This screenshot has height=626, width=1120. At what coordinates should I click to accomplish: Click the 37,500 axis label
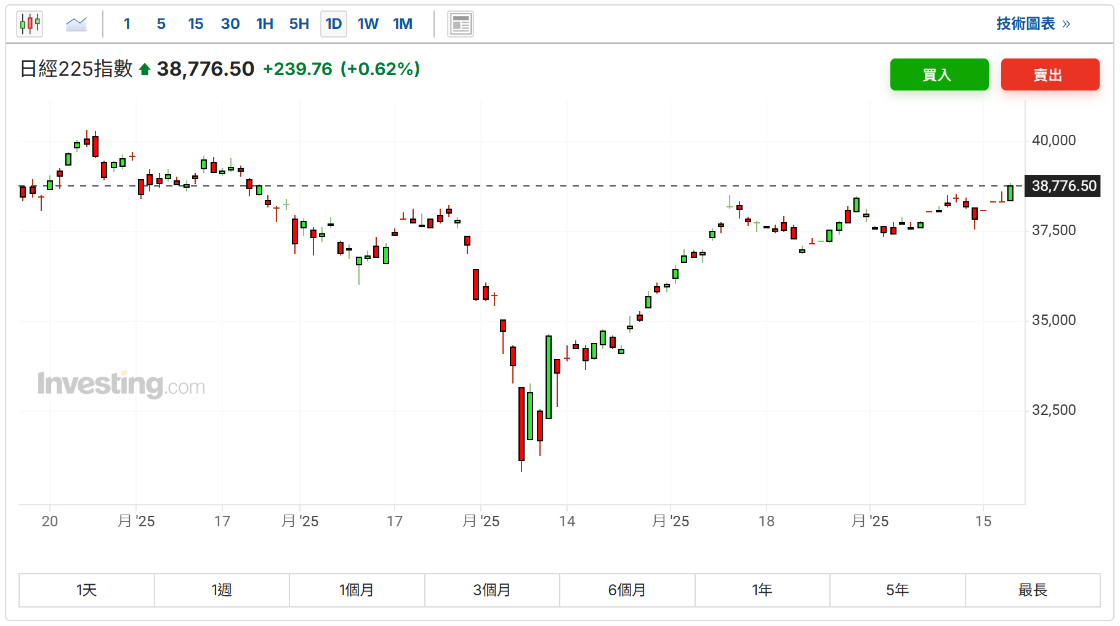click(1054, 230)
